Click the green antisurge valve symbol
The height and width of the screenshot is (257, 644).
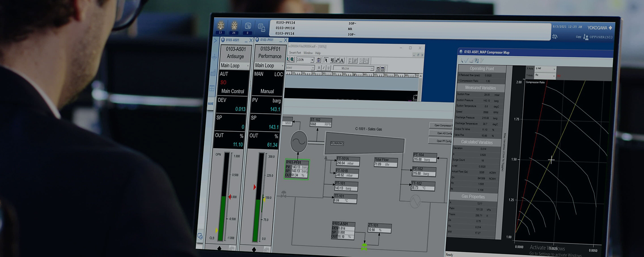pyautogui.click(x=364, y=246)
